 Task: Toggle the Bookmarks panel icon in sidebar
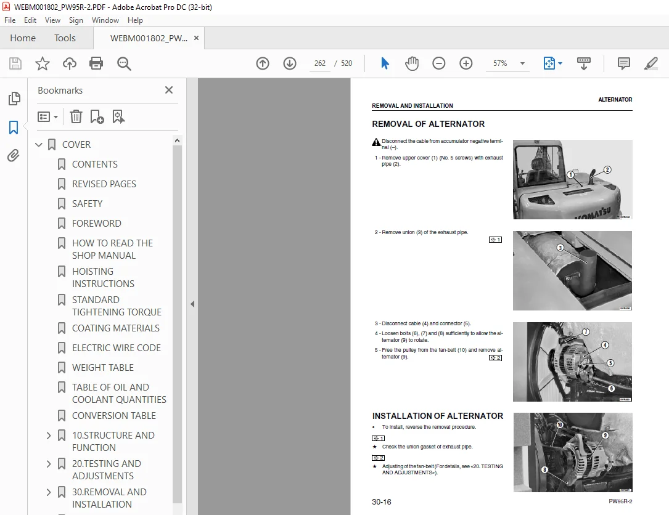tap(14, 127)
